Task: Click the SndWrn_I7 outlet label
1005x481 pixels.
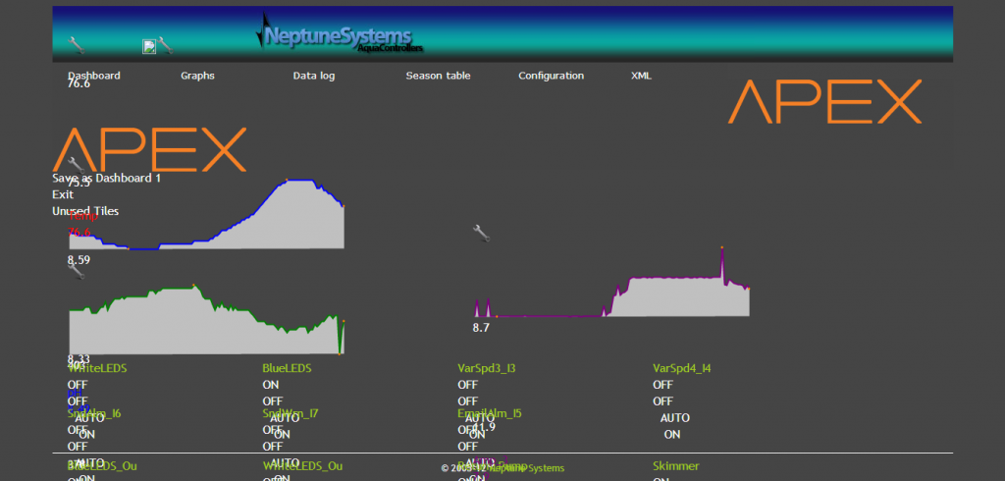Action: click(x=291, y=413)
